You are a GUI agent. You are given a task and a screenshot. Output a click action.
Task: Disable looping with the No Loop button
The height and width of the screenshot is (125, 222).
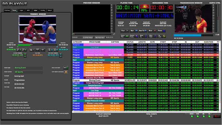161,36
